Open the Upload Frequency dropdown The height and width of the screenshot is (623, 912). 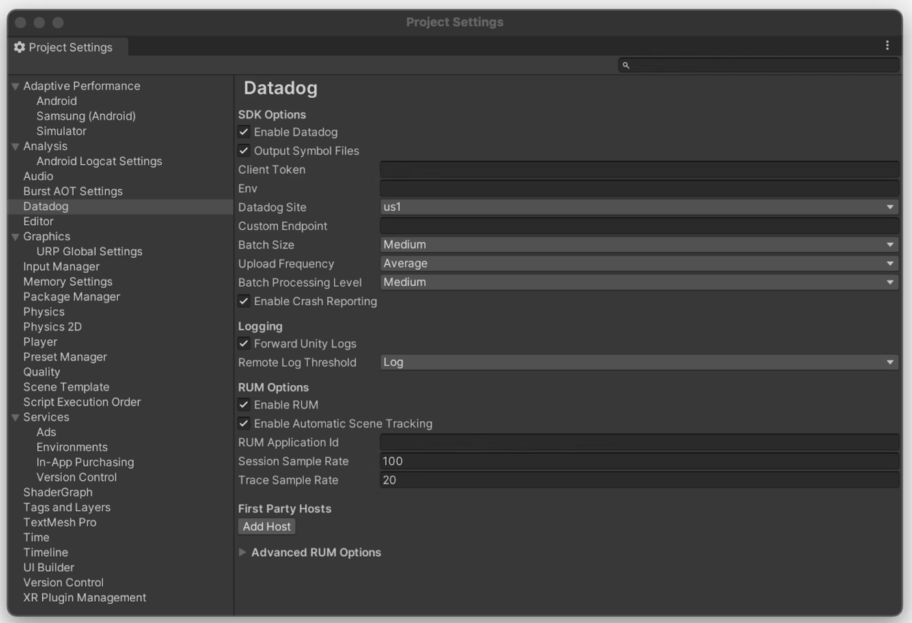point(891,263)
